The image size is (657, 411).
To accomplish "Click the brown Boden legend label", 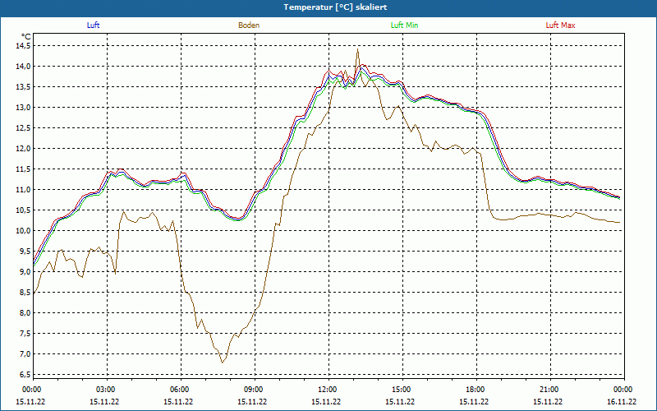I will point(249,25).
